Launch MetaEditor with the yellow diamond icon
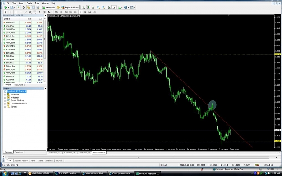This screenshot has height=176, width=282. (x=58, y=7)
